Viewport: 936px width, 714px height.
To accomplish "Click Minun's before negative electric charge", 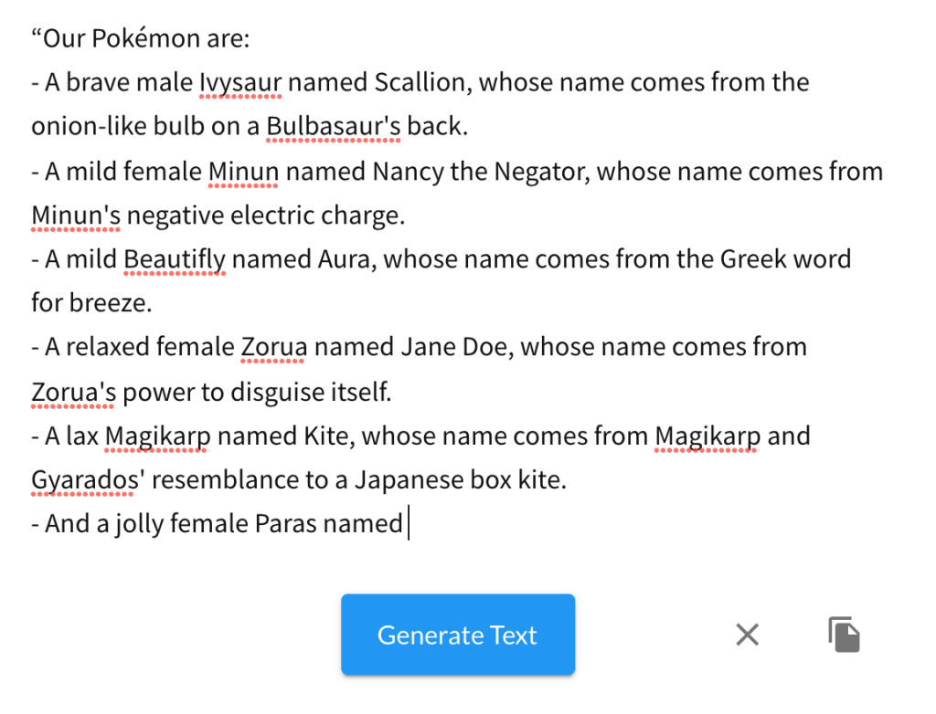I will click(x=76, y=215).
